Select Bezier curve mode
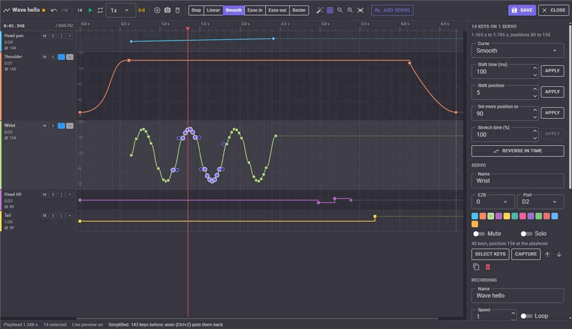The width and height of the screenshot is (572, 329). point(299,10)
